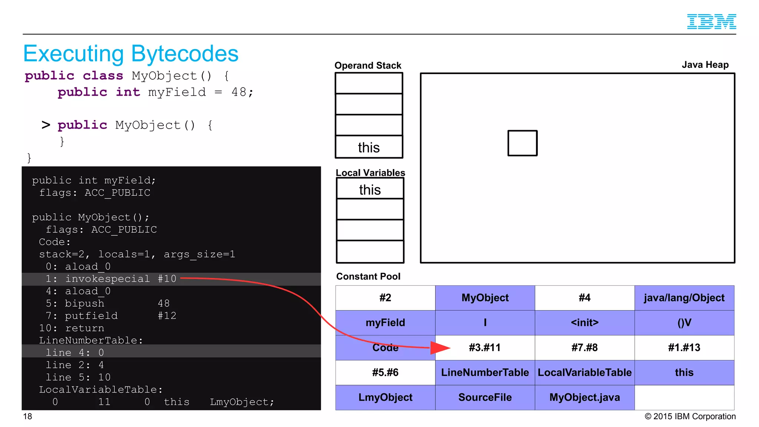This screenshot has width=759, height=427.
Task: Click the '<init>' constant pool cell
Action: click(584, 322)
